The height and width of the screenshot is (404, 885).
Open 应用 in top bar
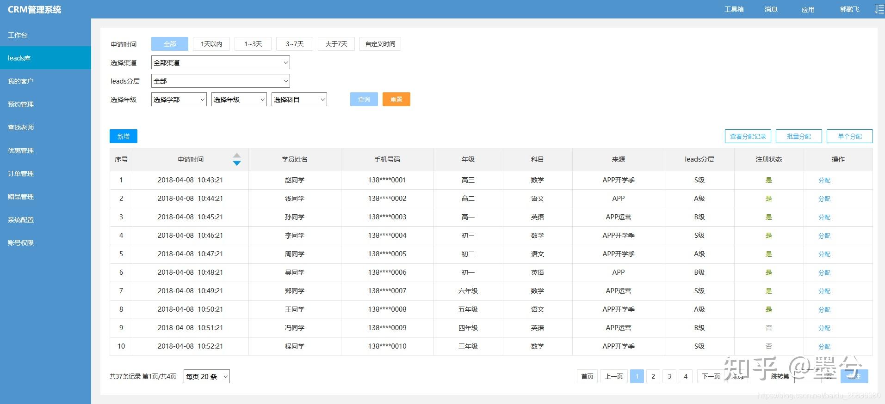(x=808, y=9)
